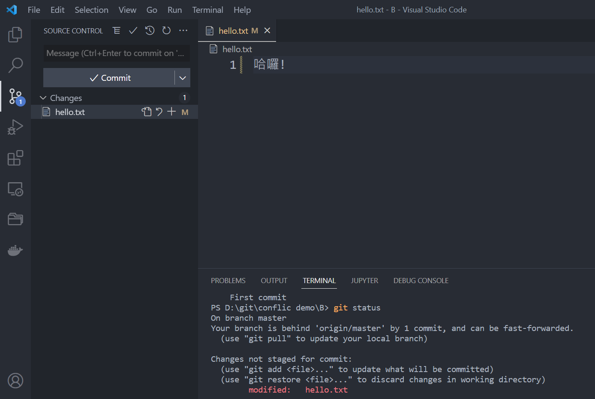
Task: Collapse the Changes group
Action: [43, 98]
